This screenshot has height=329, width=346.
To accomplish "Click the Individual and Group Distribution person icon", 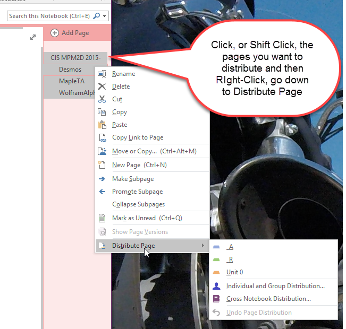I will (216, 286).
